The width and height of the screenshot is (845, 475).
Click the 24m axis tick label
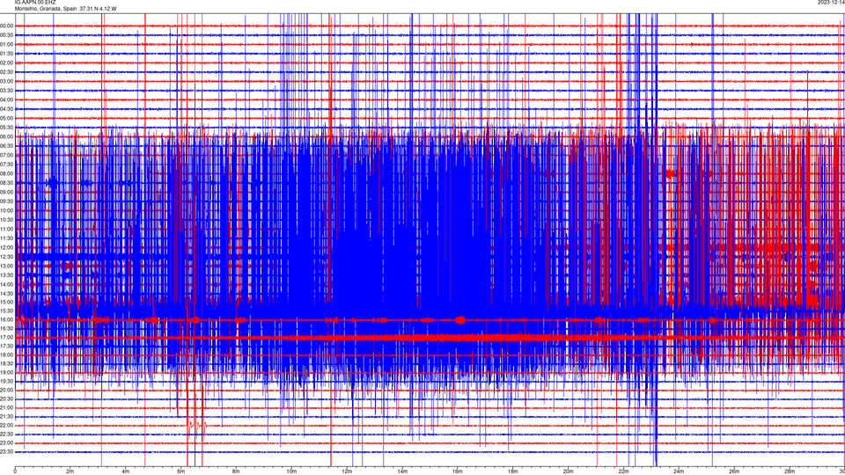pyautogui.click(x=679, y=471)
